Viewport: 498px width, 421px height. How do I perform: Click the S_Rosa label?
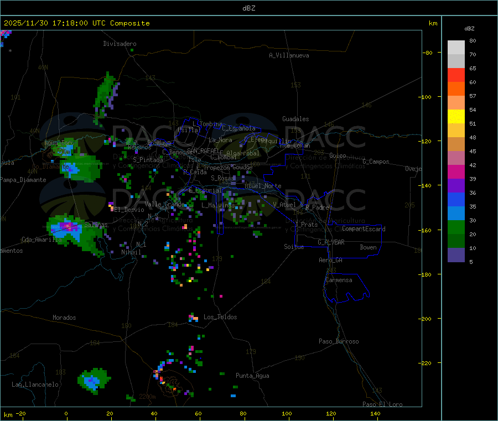(x=222, y=179)
